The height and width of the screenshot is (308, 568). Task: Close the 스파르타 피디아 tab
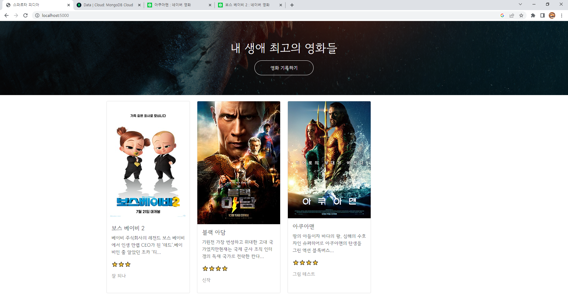coord(69,5)
